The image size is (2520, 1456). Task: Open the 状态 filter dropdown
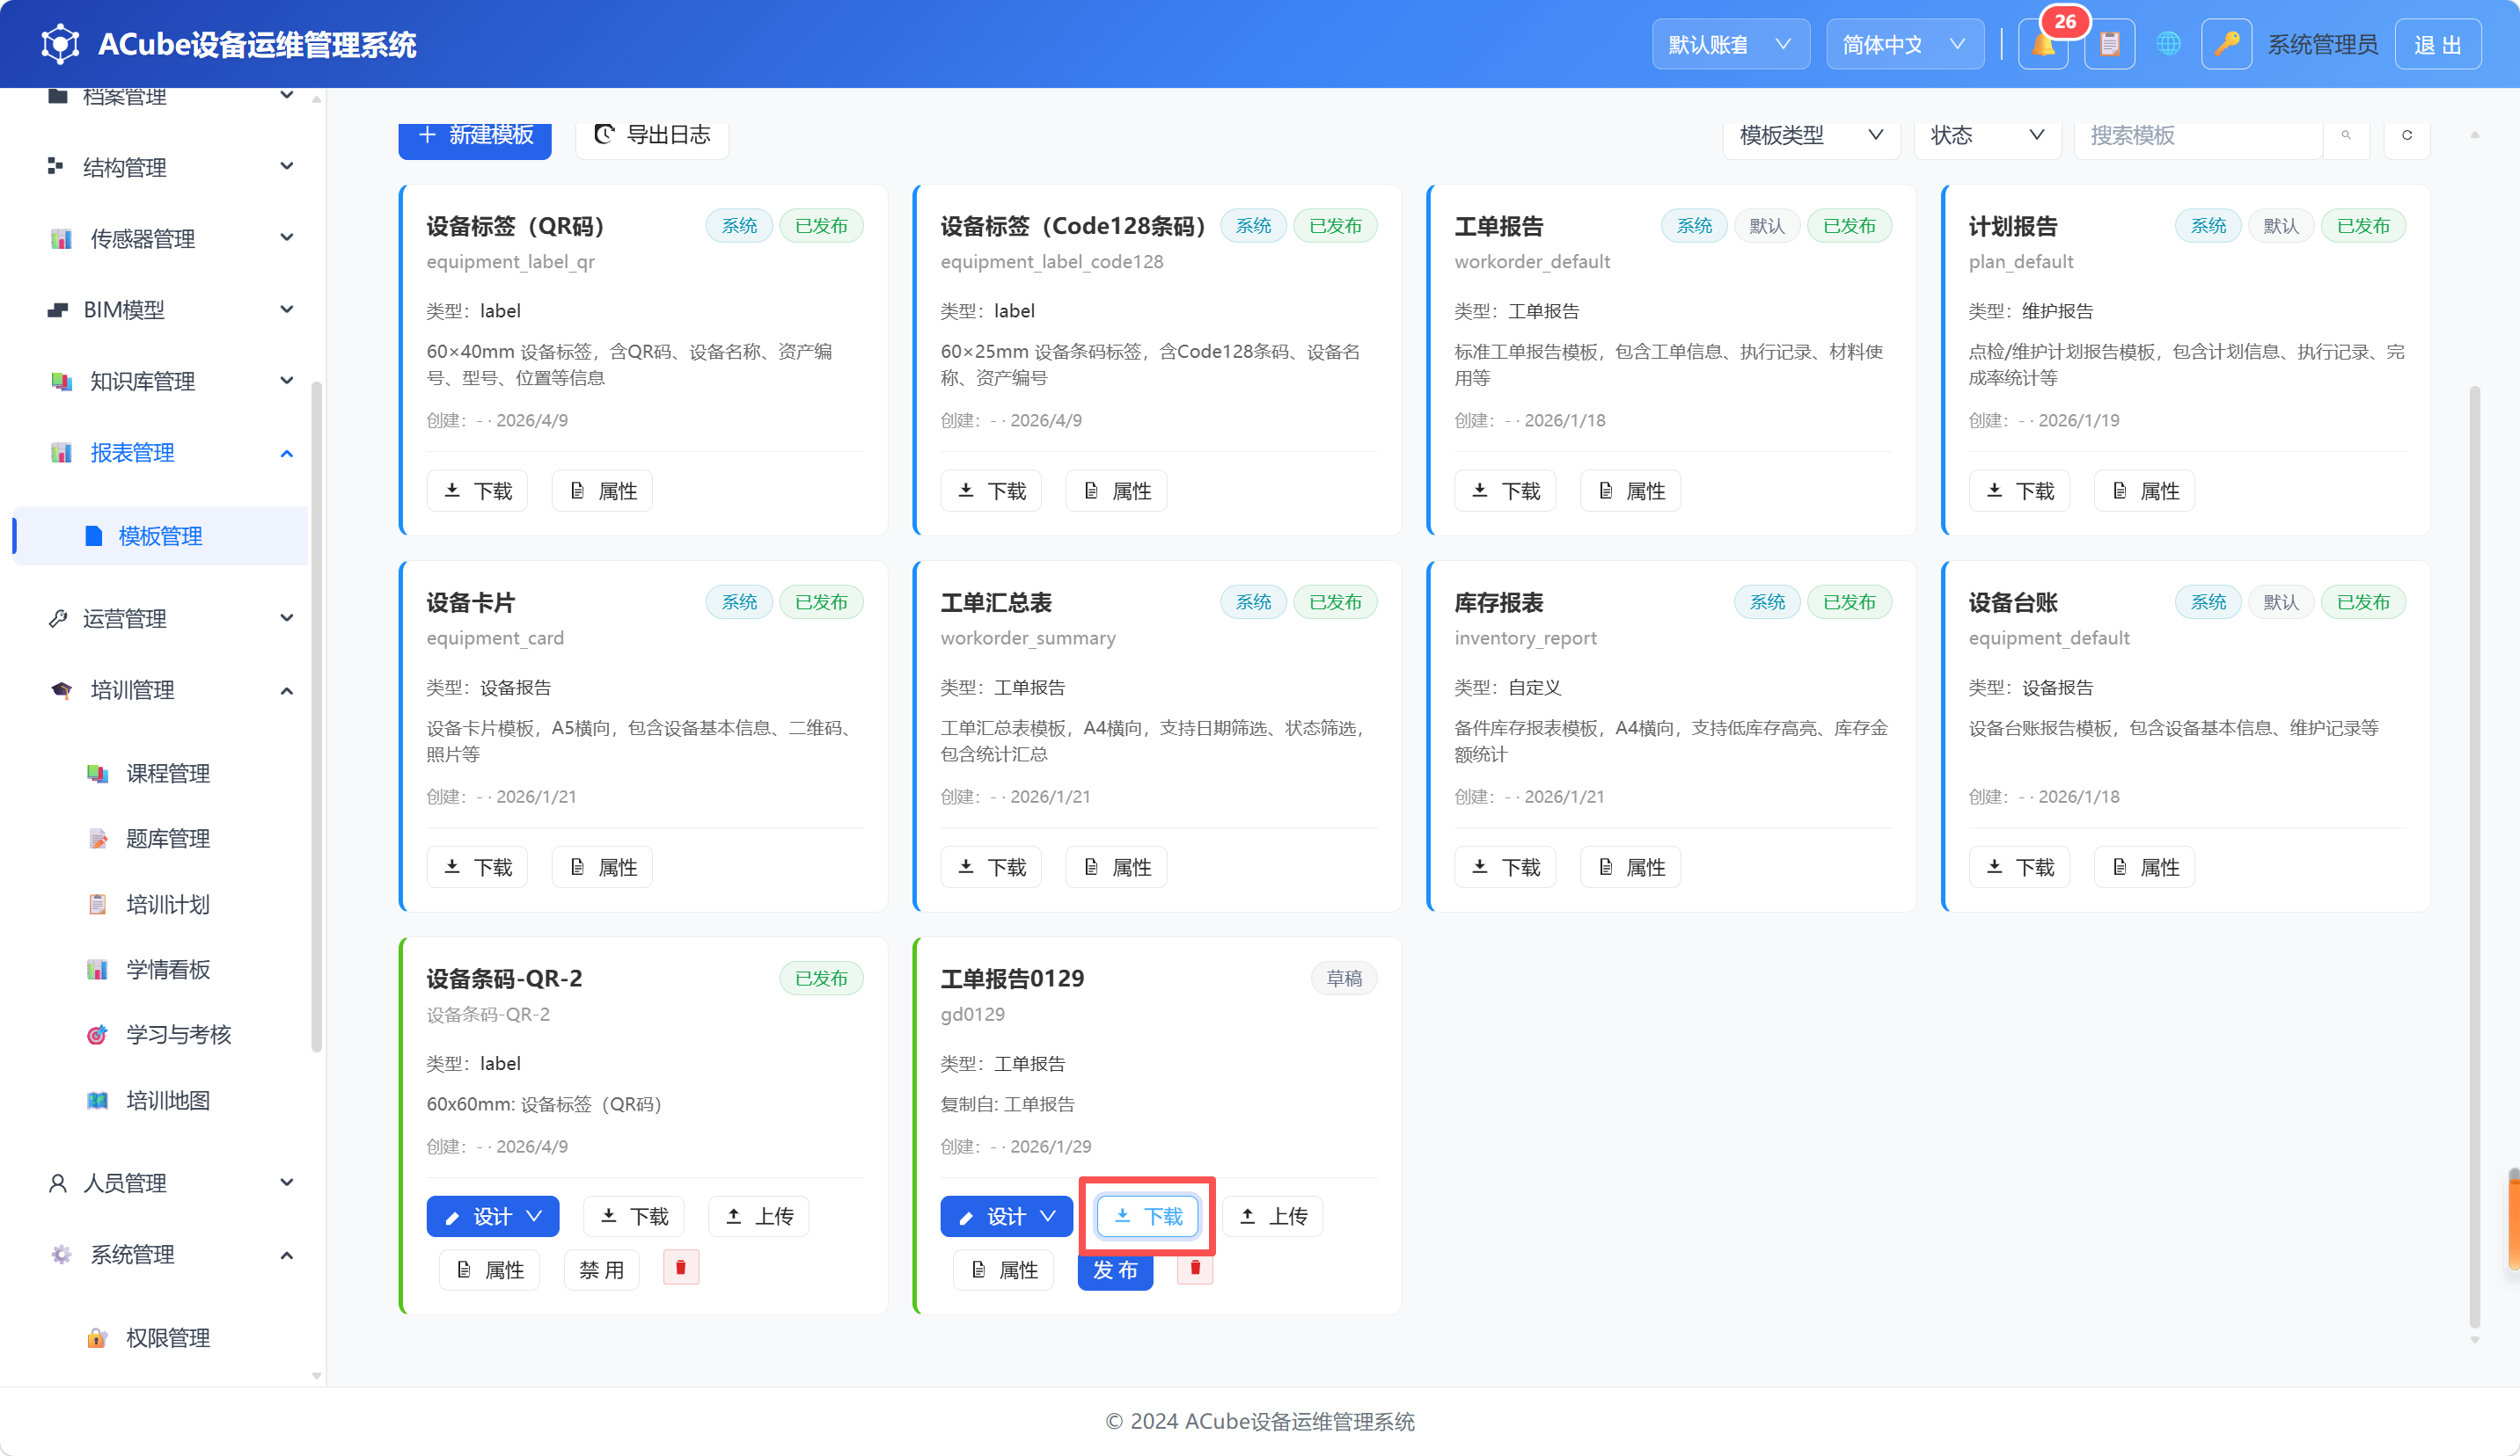(1987, 135)
